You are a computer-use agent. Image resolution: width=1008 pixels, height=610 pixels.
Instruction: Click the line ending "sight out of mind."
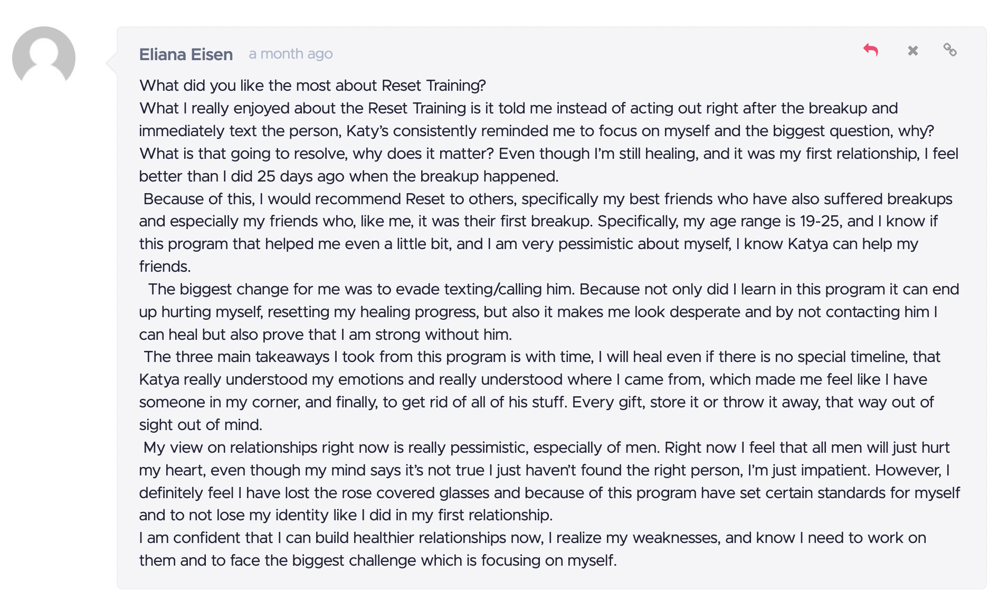(x=201, y=425)
